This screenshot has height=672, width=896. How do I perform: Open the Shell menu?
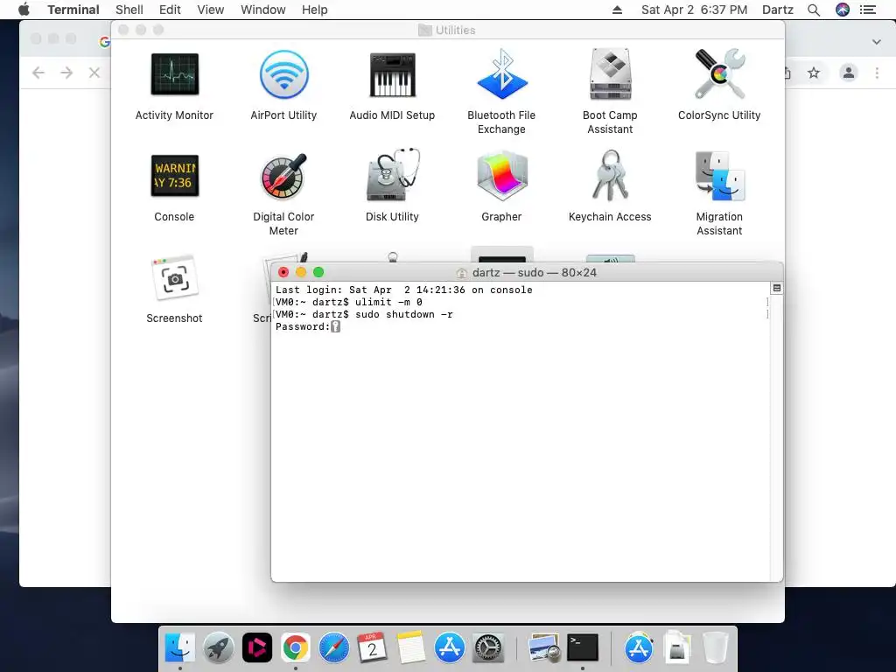click(129, 10)
